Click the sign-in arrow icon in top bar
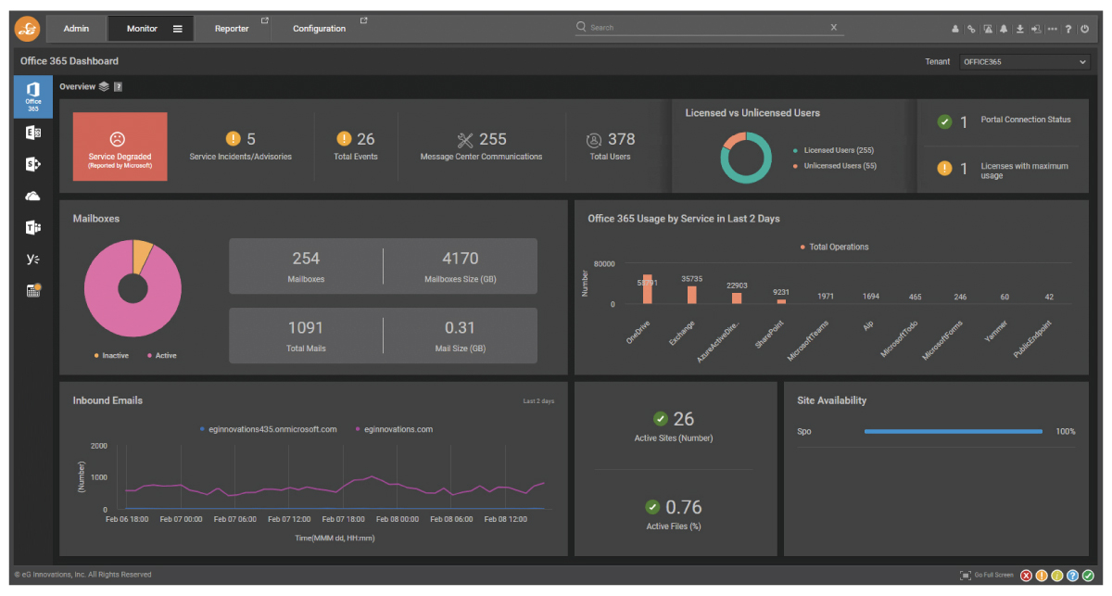 coord(1036,29)
